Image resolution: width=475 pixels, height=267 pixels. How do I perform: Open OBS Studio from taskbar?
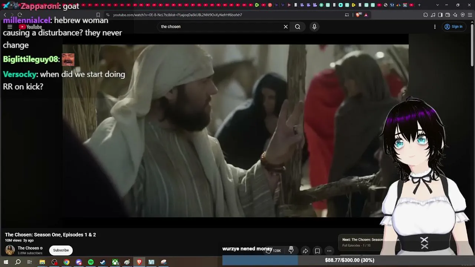[55, 262]
